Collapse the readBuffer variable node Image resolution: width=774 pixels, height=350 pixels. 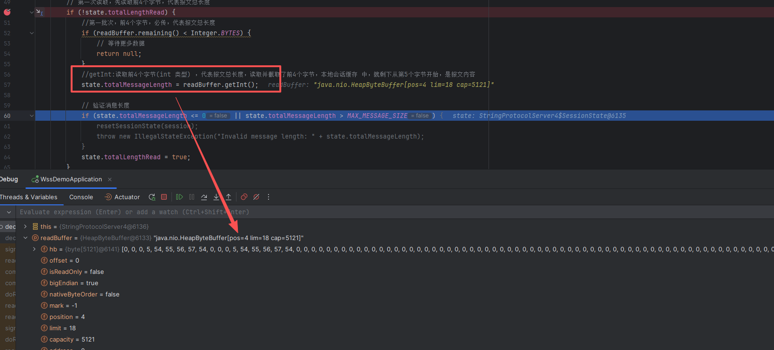[x=25, y=238]
